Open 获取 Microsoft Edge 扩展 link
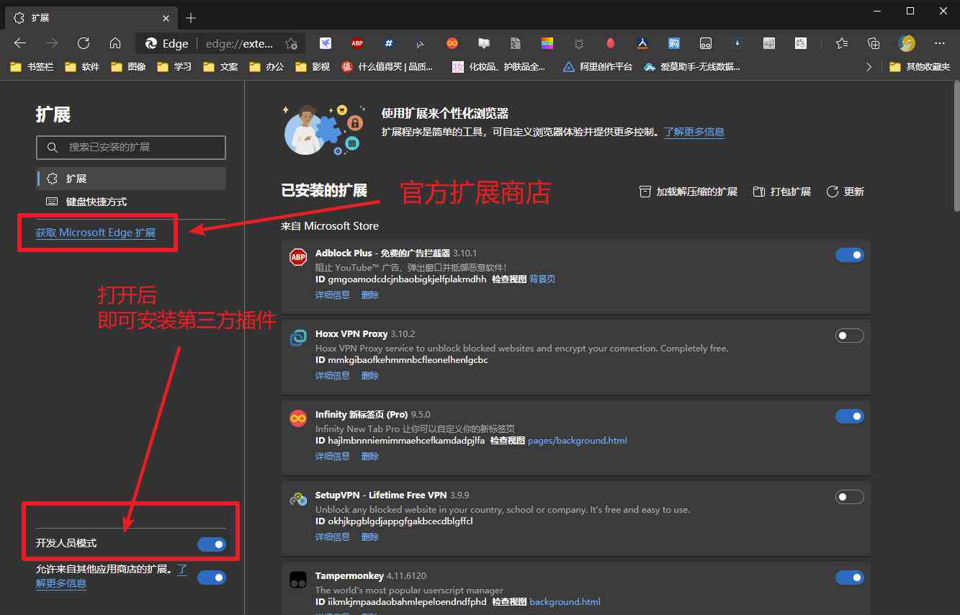960x615 pixels. (x=96, y=233)
